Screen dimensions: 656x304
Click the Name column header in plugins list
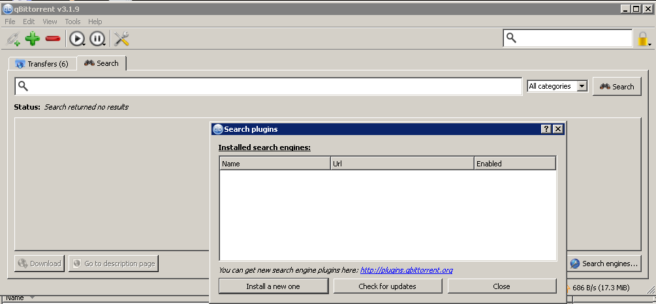tap(275, 164)
